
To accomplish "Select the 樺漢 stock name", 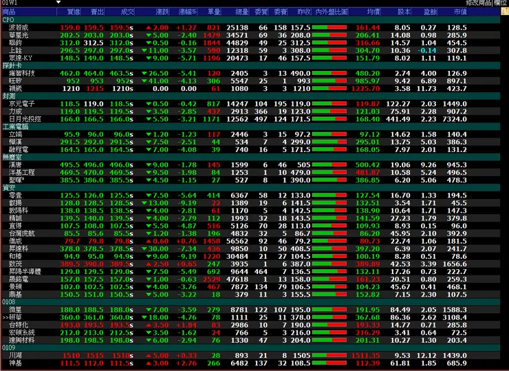I will pyautogui.click(x=16, y=142).
